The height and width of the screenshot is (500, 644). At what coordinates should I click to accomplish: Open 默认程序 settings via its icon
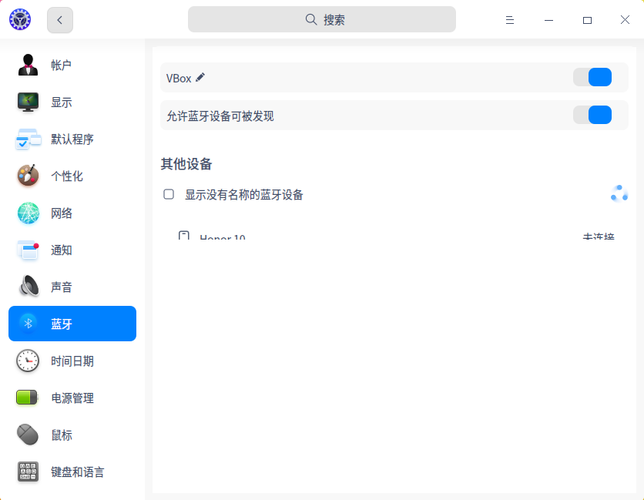(28, 139)
